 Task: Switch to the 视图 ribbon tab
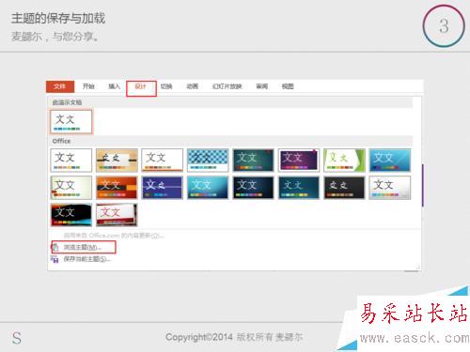tap(288, 86)
